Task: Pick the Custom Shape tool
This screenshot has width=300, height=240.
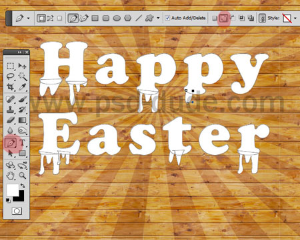Action: coord(149,18)
